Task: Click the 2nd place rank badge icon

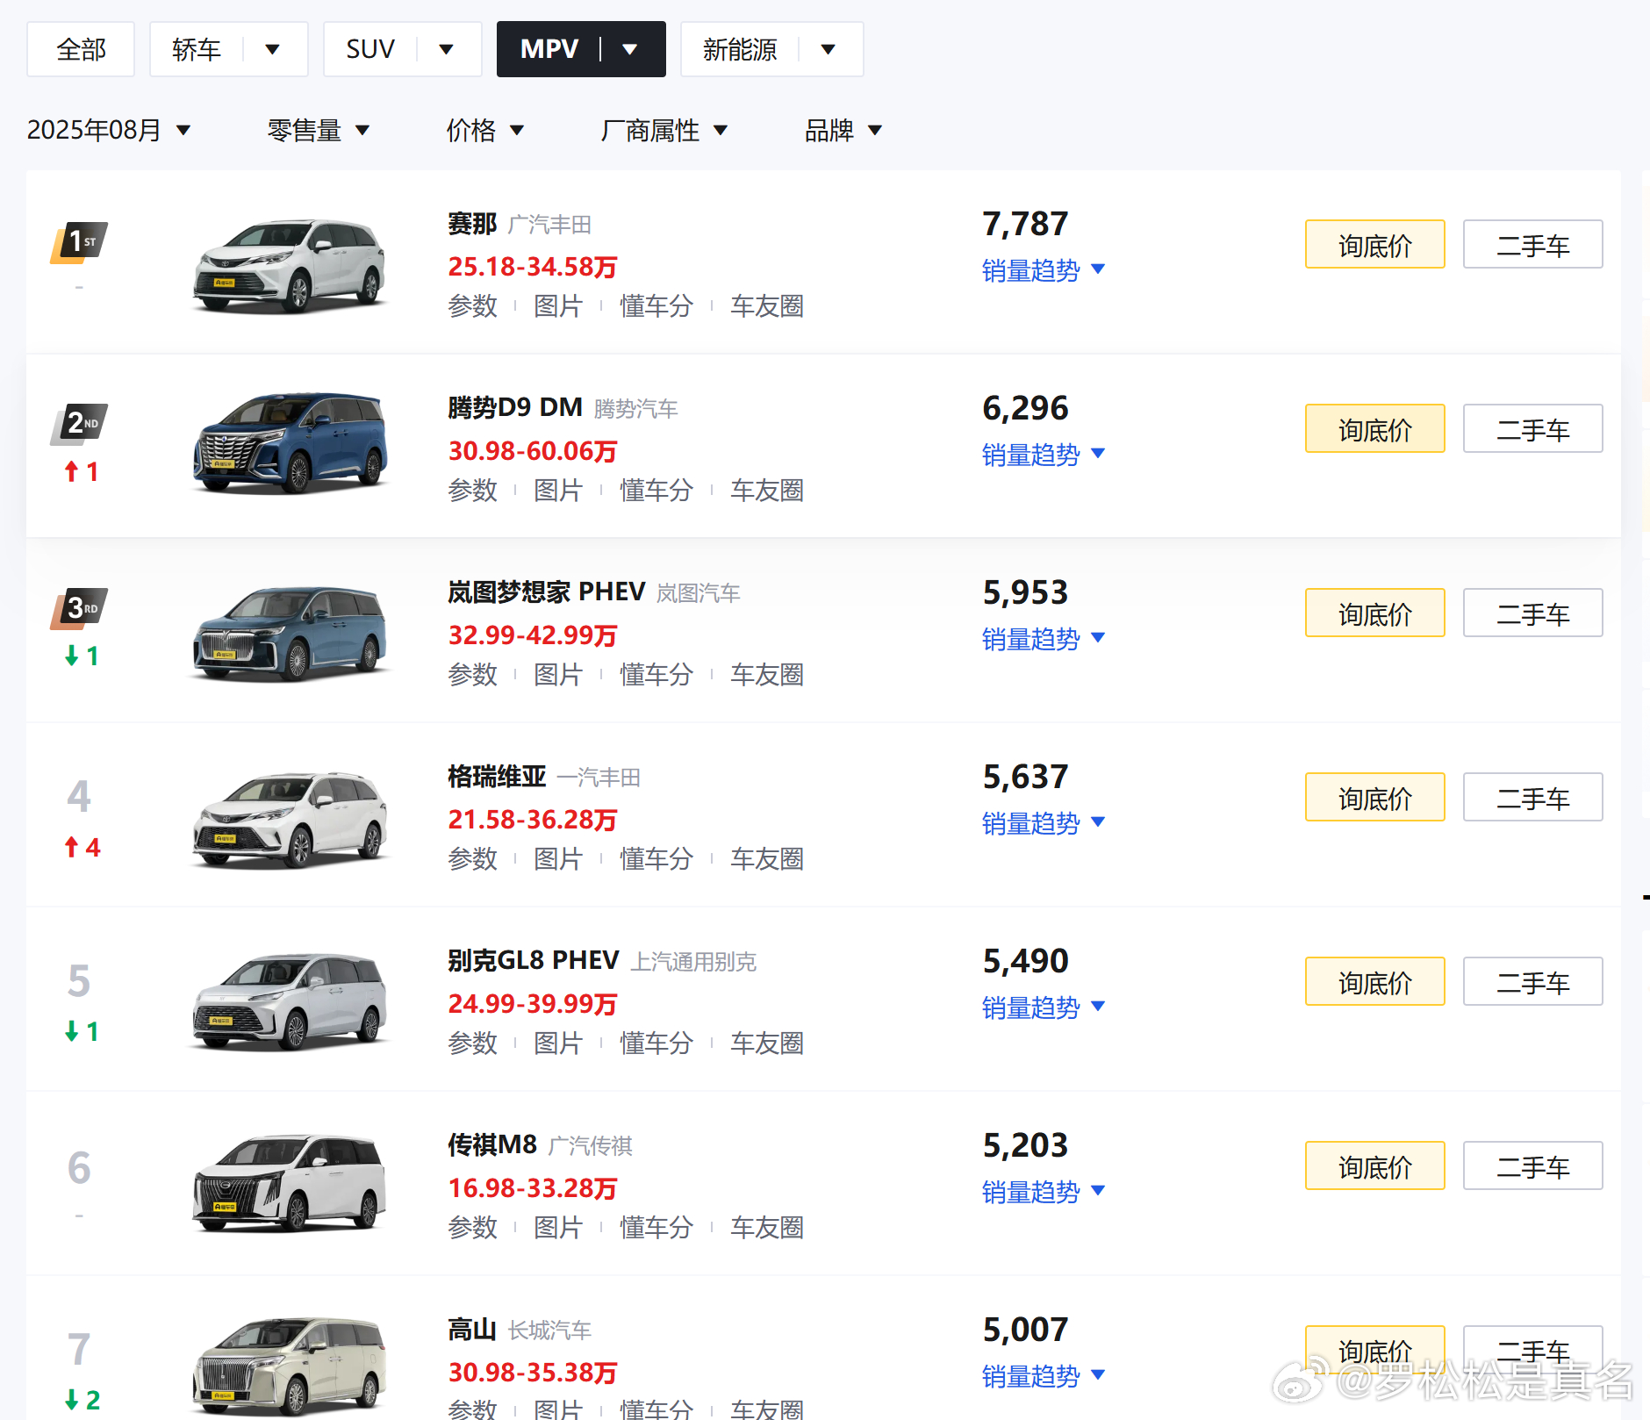Action: [x=79, y=425]
